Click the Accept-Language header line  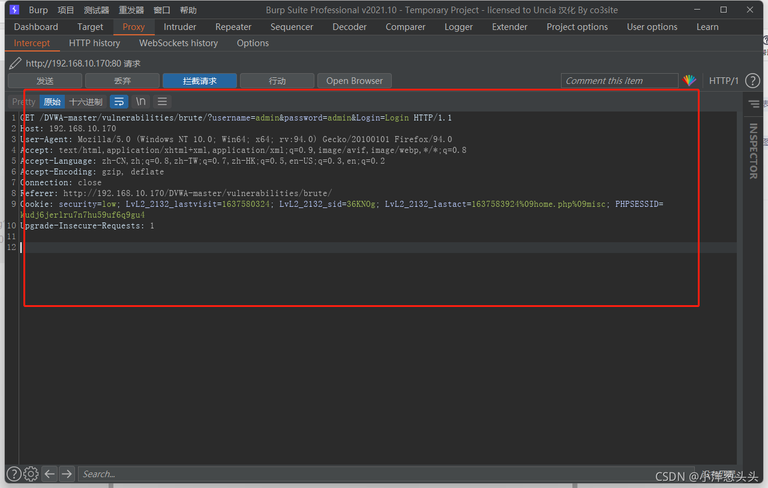[x=203, y=161]
